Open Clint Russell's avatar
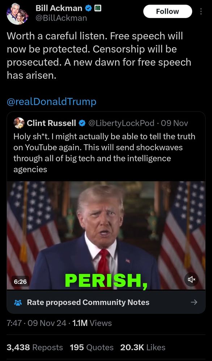Screen dimensions: 212x361 [19, 123]
